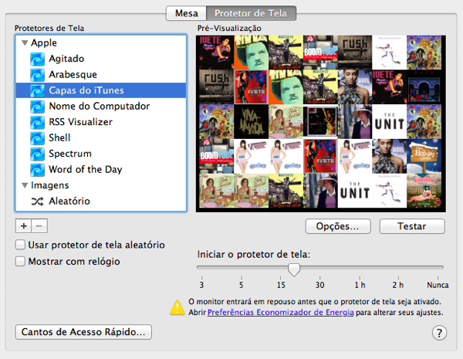Screen dimensions: 463x359
Task: Click the Spectrum screen saver icon
Action: (x=37, y=154)
